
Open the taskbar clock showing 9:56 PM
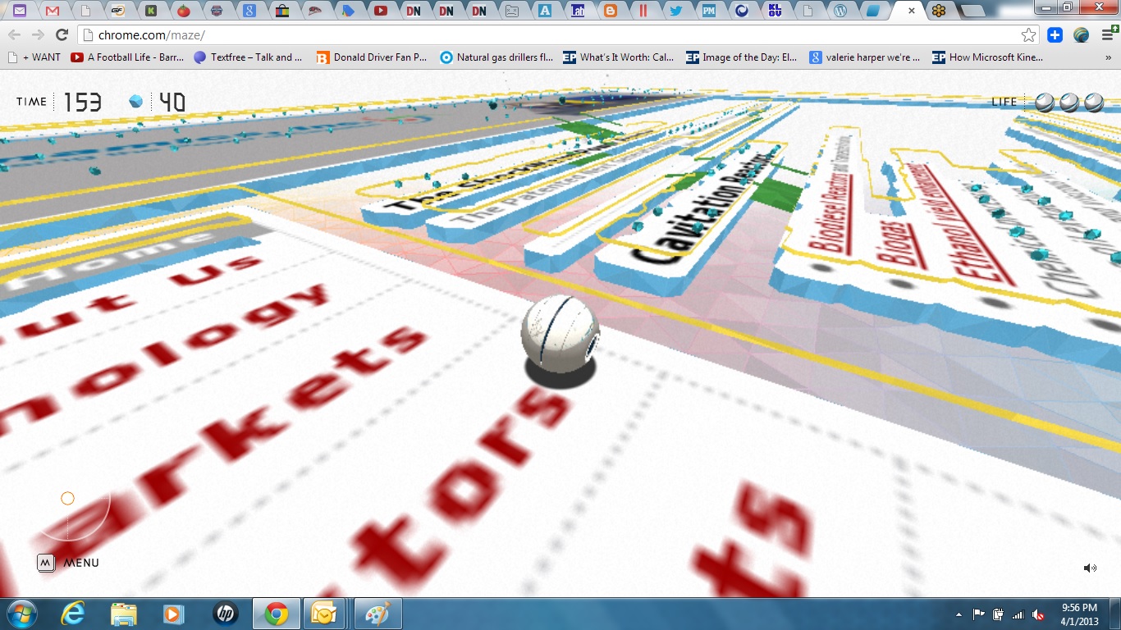(1080, 614)
